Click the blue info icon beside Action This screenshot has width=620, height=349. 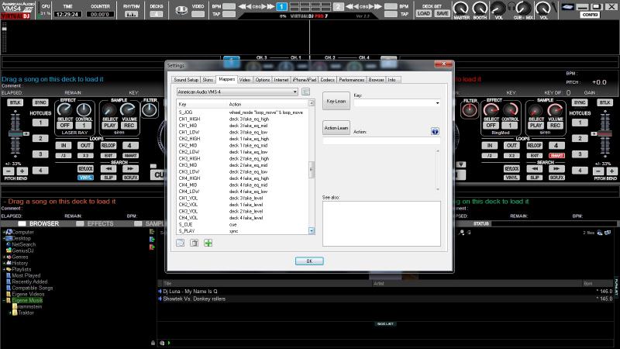pos(436,132)
